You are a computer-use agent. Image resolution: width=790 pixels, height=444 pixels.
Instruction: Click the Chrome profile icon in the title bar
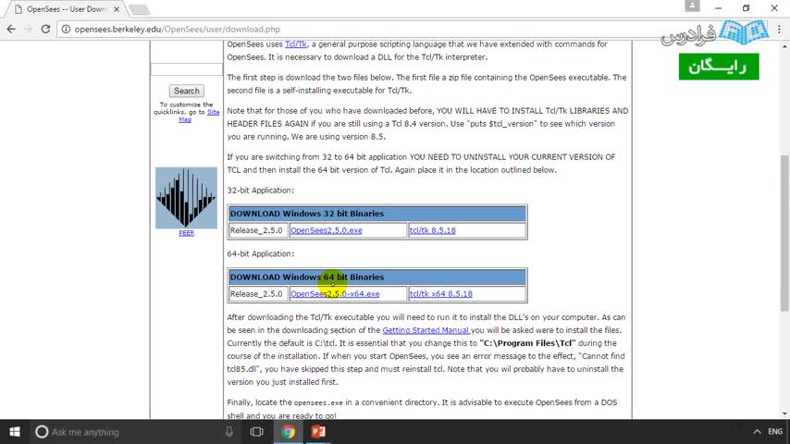(x=692, y=6)
